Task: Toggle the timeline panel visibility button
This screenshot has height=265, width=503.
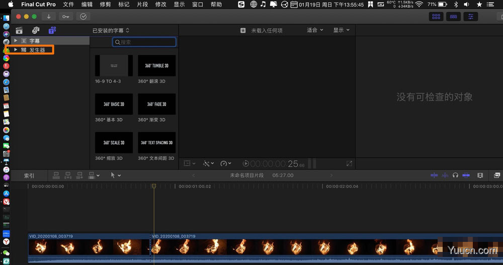Action: (453, 17)
